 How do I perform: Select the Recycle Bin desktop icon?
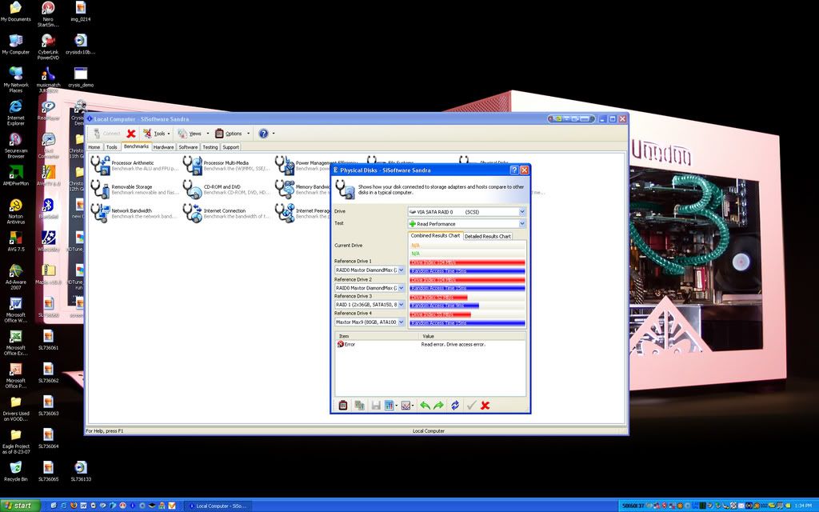tap(16, 470)
